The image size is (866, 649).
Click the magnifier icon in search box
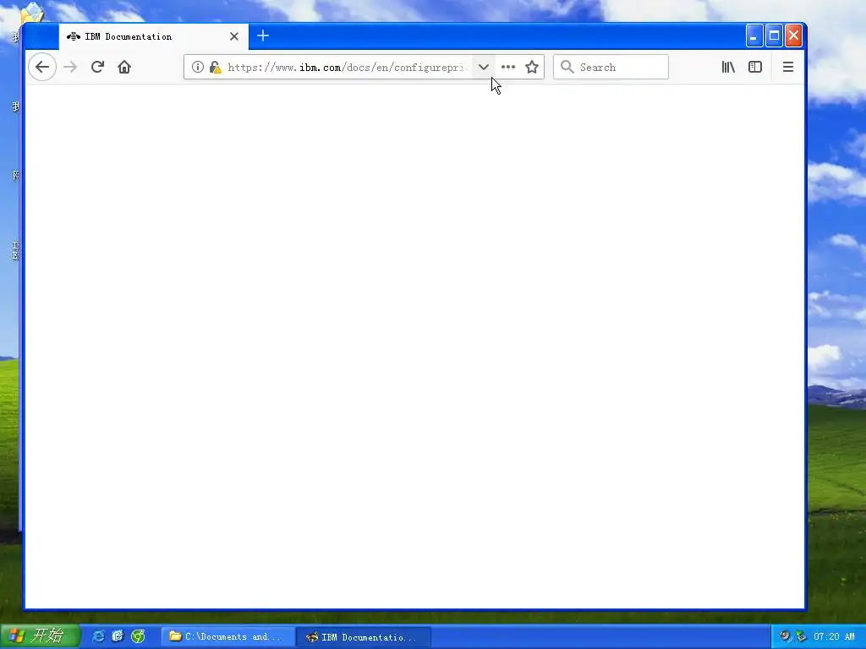coord(567,67)
